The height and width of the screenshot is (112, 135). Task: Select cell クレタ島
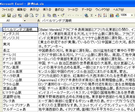click(x=20, y=101)
